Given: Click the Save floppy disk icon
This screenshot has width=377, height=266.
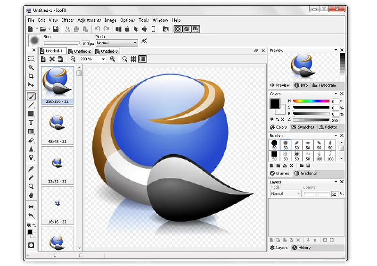Looking at the screenshot, I should [56, 29].
